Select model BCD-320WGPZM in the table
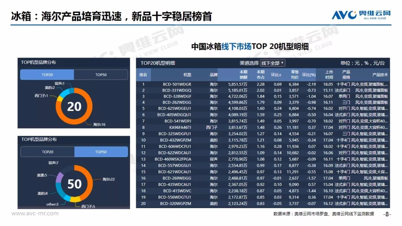Image resolution: width=402 pixels, height=226 pixels. click(x=176, y=204)
